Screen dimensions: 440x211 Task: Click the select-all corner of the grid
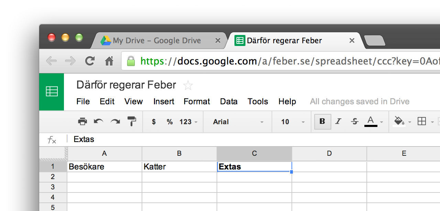(x=53, y=154)
